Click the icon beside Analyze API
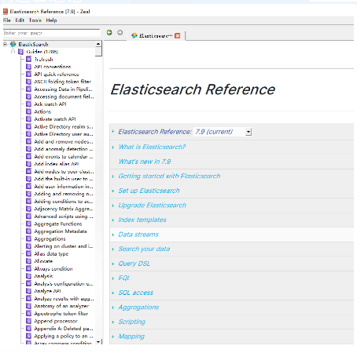The height and width of the screenshot is (353, 357). tap(28, 291)
